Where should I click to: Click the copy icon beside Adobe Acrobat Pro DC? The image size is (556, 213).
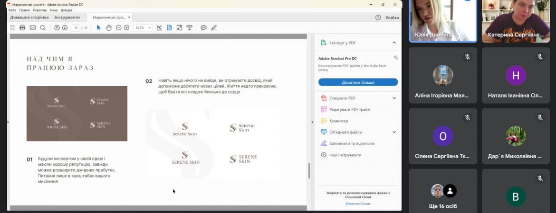point(396,58)
